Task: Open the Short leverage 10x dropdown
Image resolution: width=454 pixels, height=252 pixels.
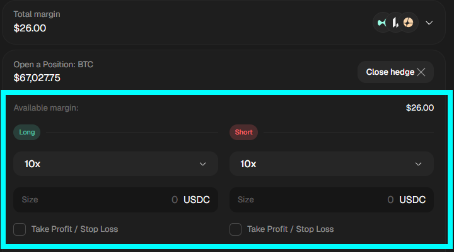Action: pos(331,163)
